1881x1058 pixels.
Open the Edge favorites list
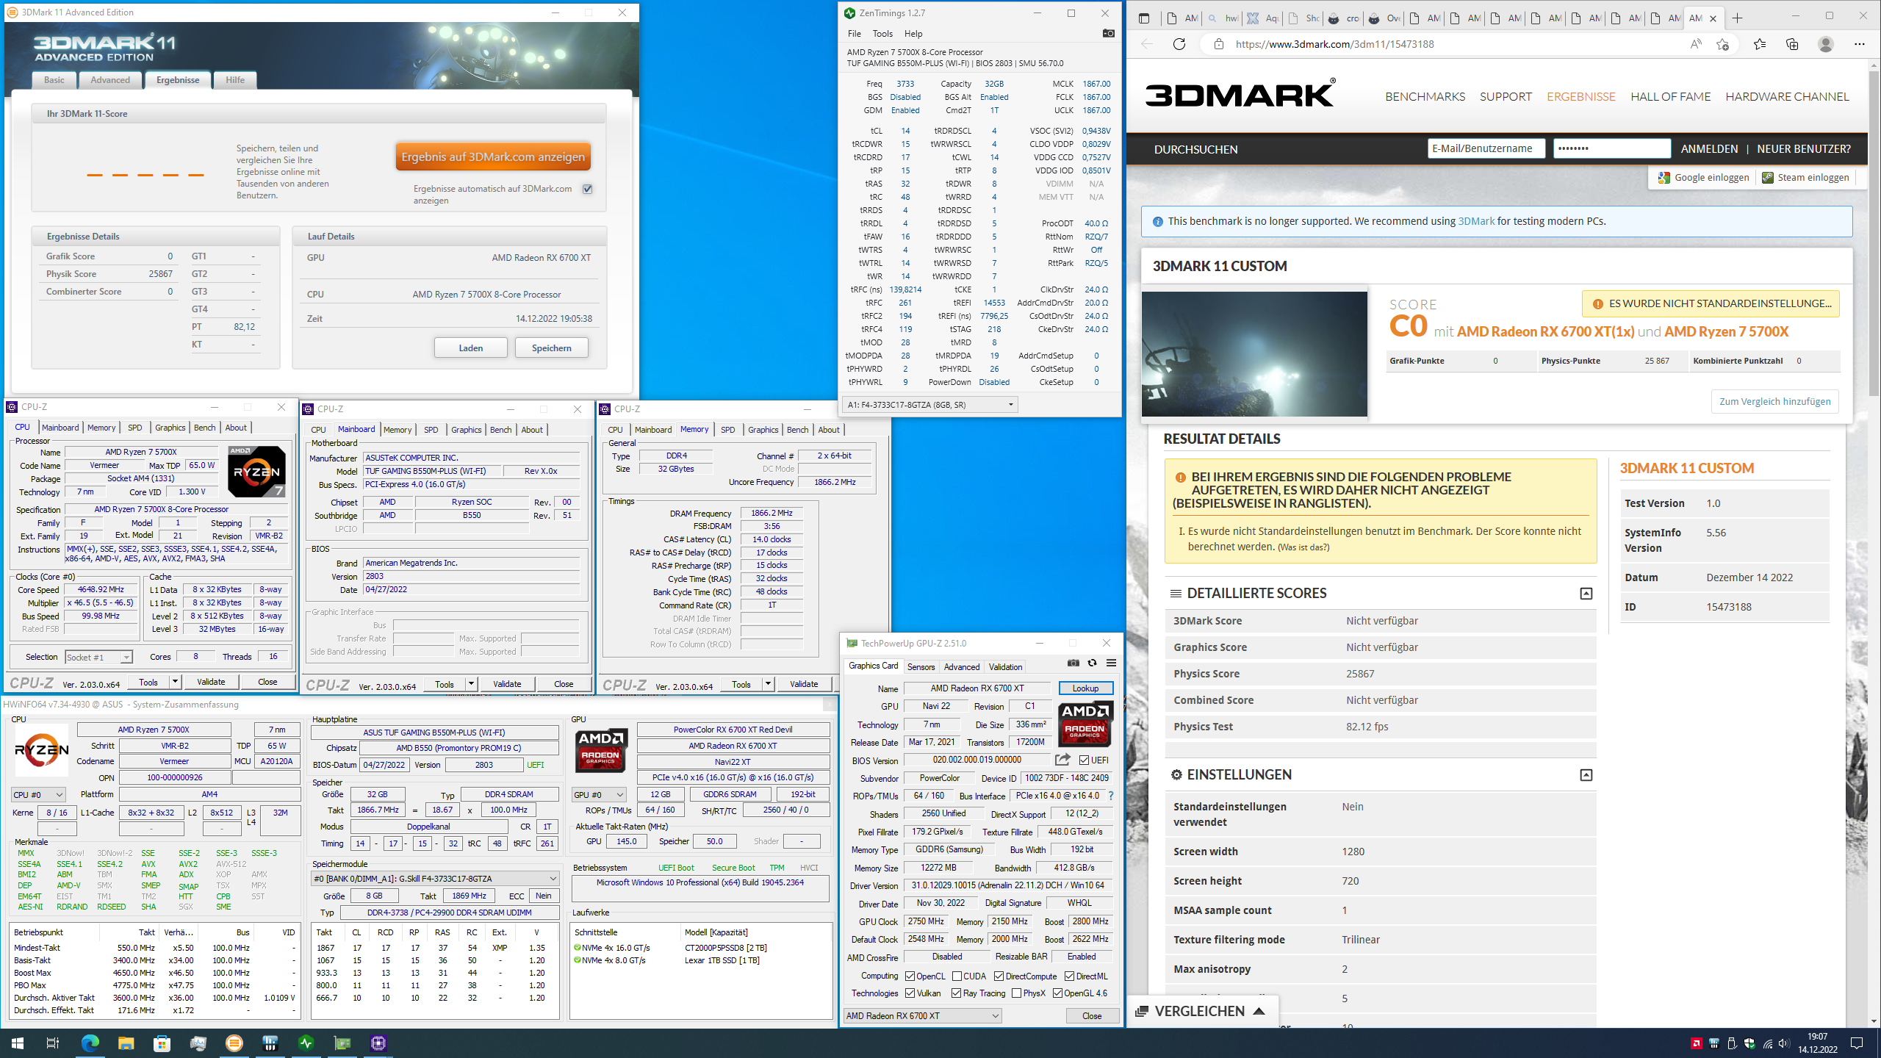1760,44
